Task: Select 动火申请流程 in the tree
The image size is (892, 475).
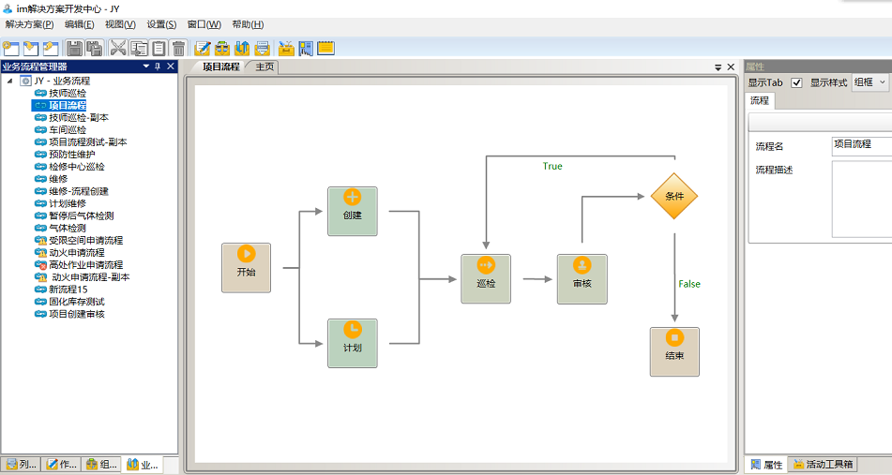Action: (x=76, y=252)
